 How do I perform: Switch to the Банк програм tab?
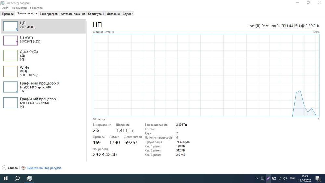(49, 14)
